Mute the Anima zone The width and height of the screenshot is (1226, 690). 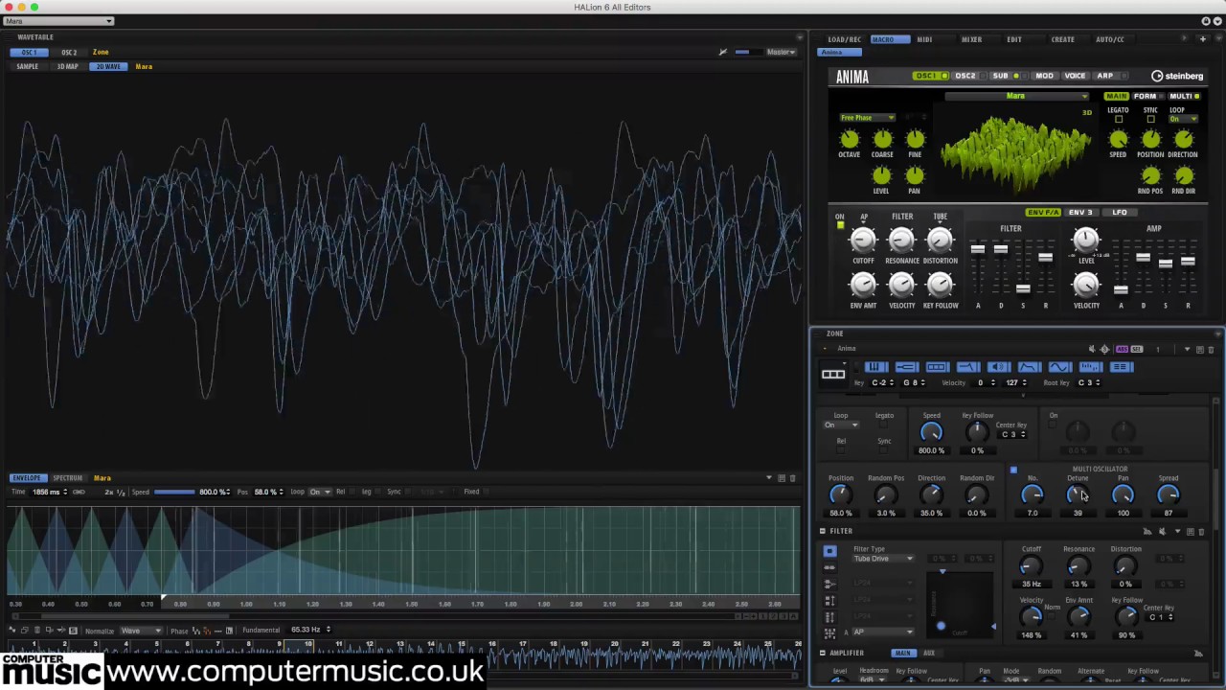[1092, 349]
